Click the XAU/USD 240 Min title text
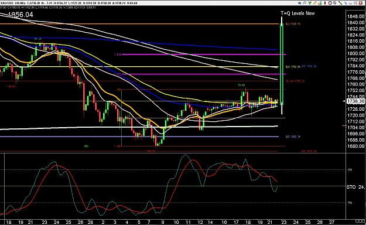 tap(13, 3)
